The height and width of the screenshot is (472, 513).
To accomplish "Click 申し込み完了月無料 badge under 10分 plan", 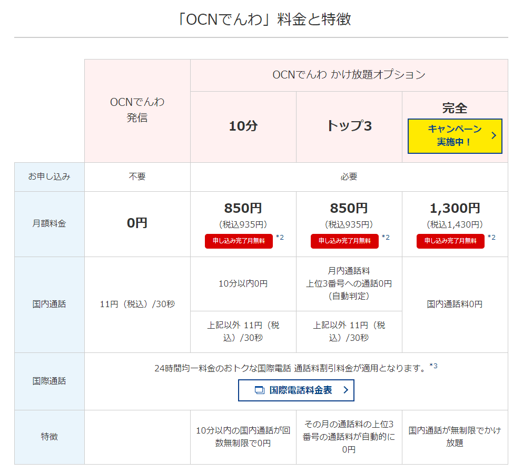I will click(x=239, y=241).
